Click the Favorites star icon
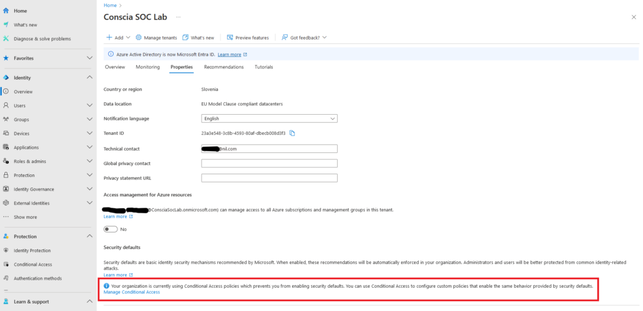The height and width of the screenshot is (311, 643). [6, 58]
